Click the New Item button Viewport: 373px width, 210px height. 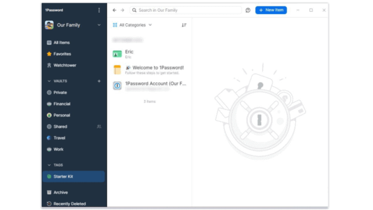pyautogui.click(x=271, y=10)
